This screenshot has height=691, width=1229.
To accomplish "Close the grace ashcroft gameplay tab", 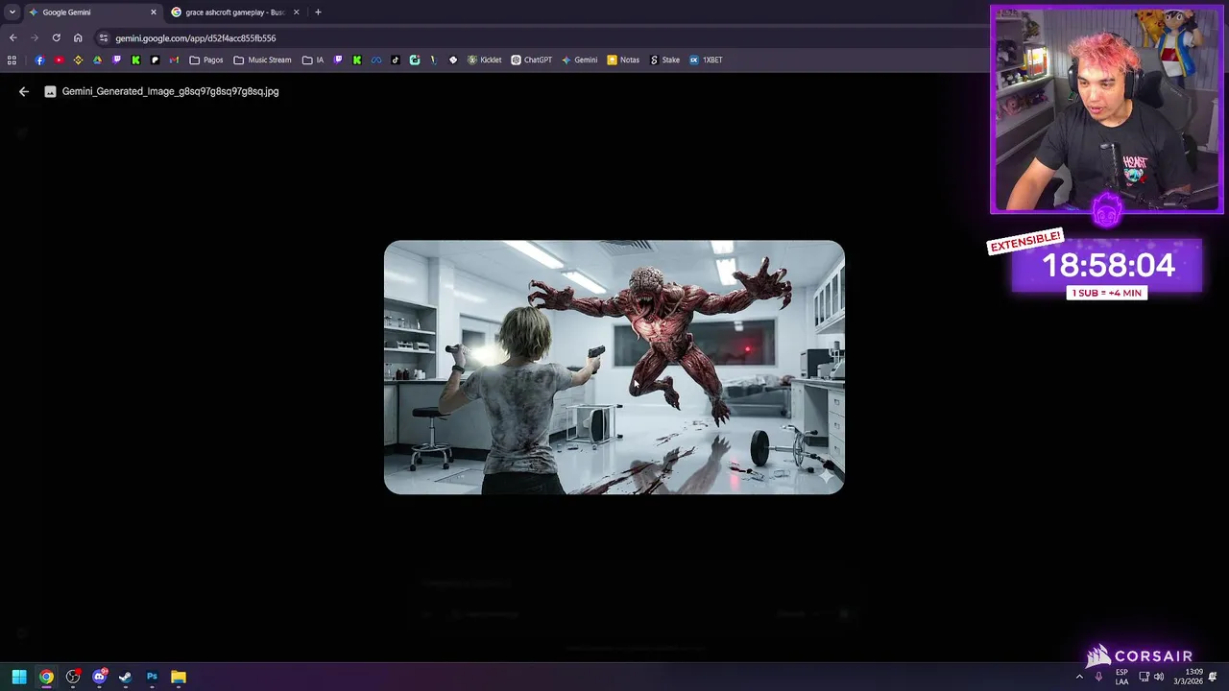I will click(x=296, y=12).
